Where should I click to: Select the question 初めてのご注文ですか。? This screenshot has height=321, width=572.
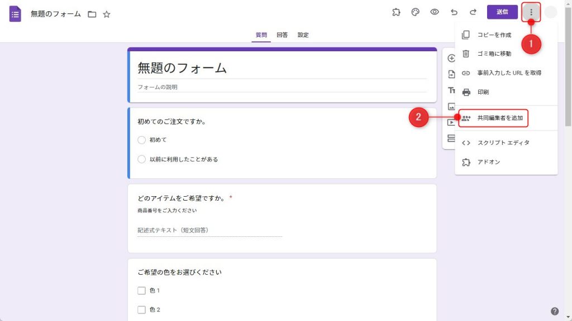coord(172,121)
